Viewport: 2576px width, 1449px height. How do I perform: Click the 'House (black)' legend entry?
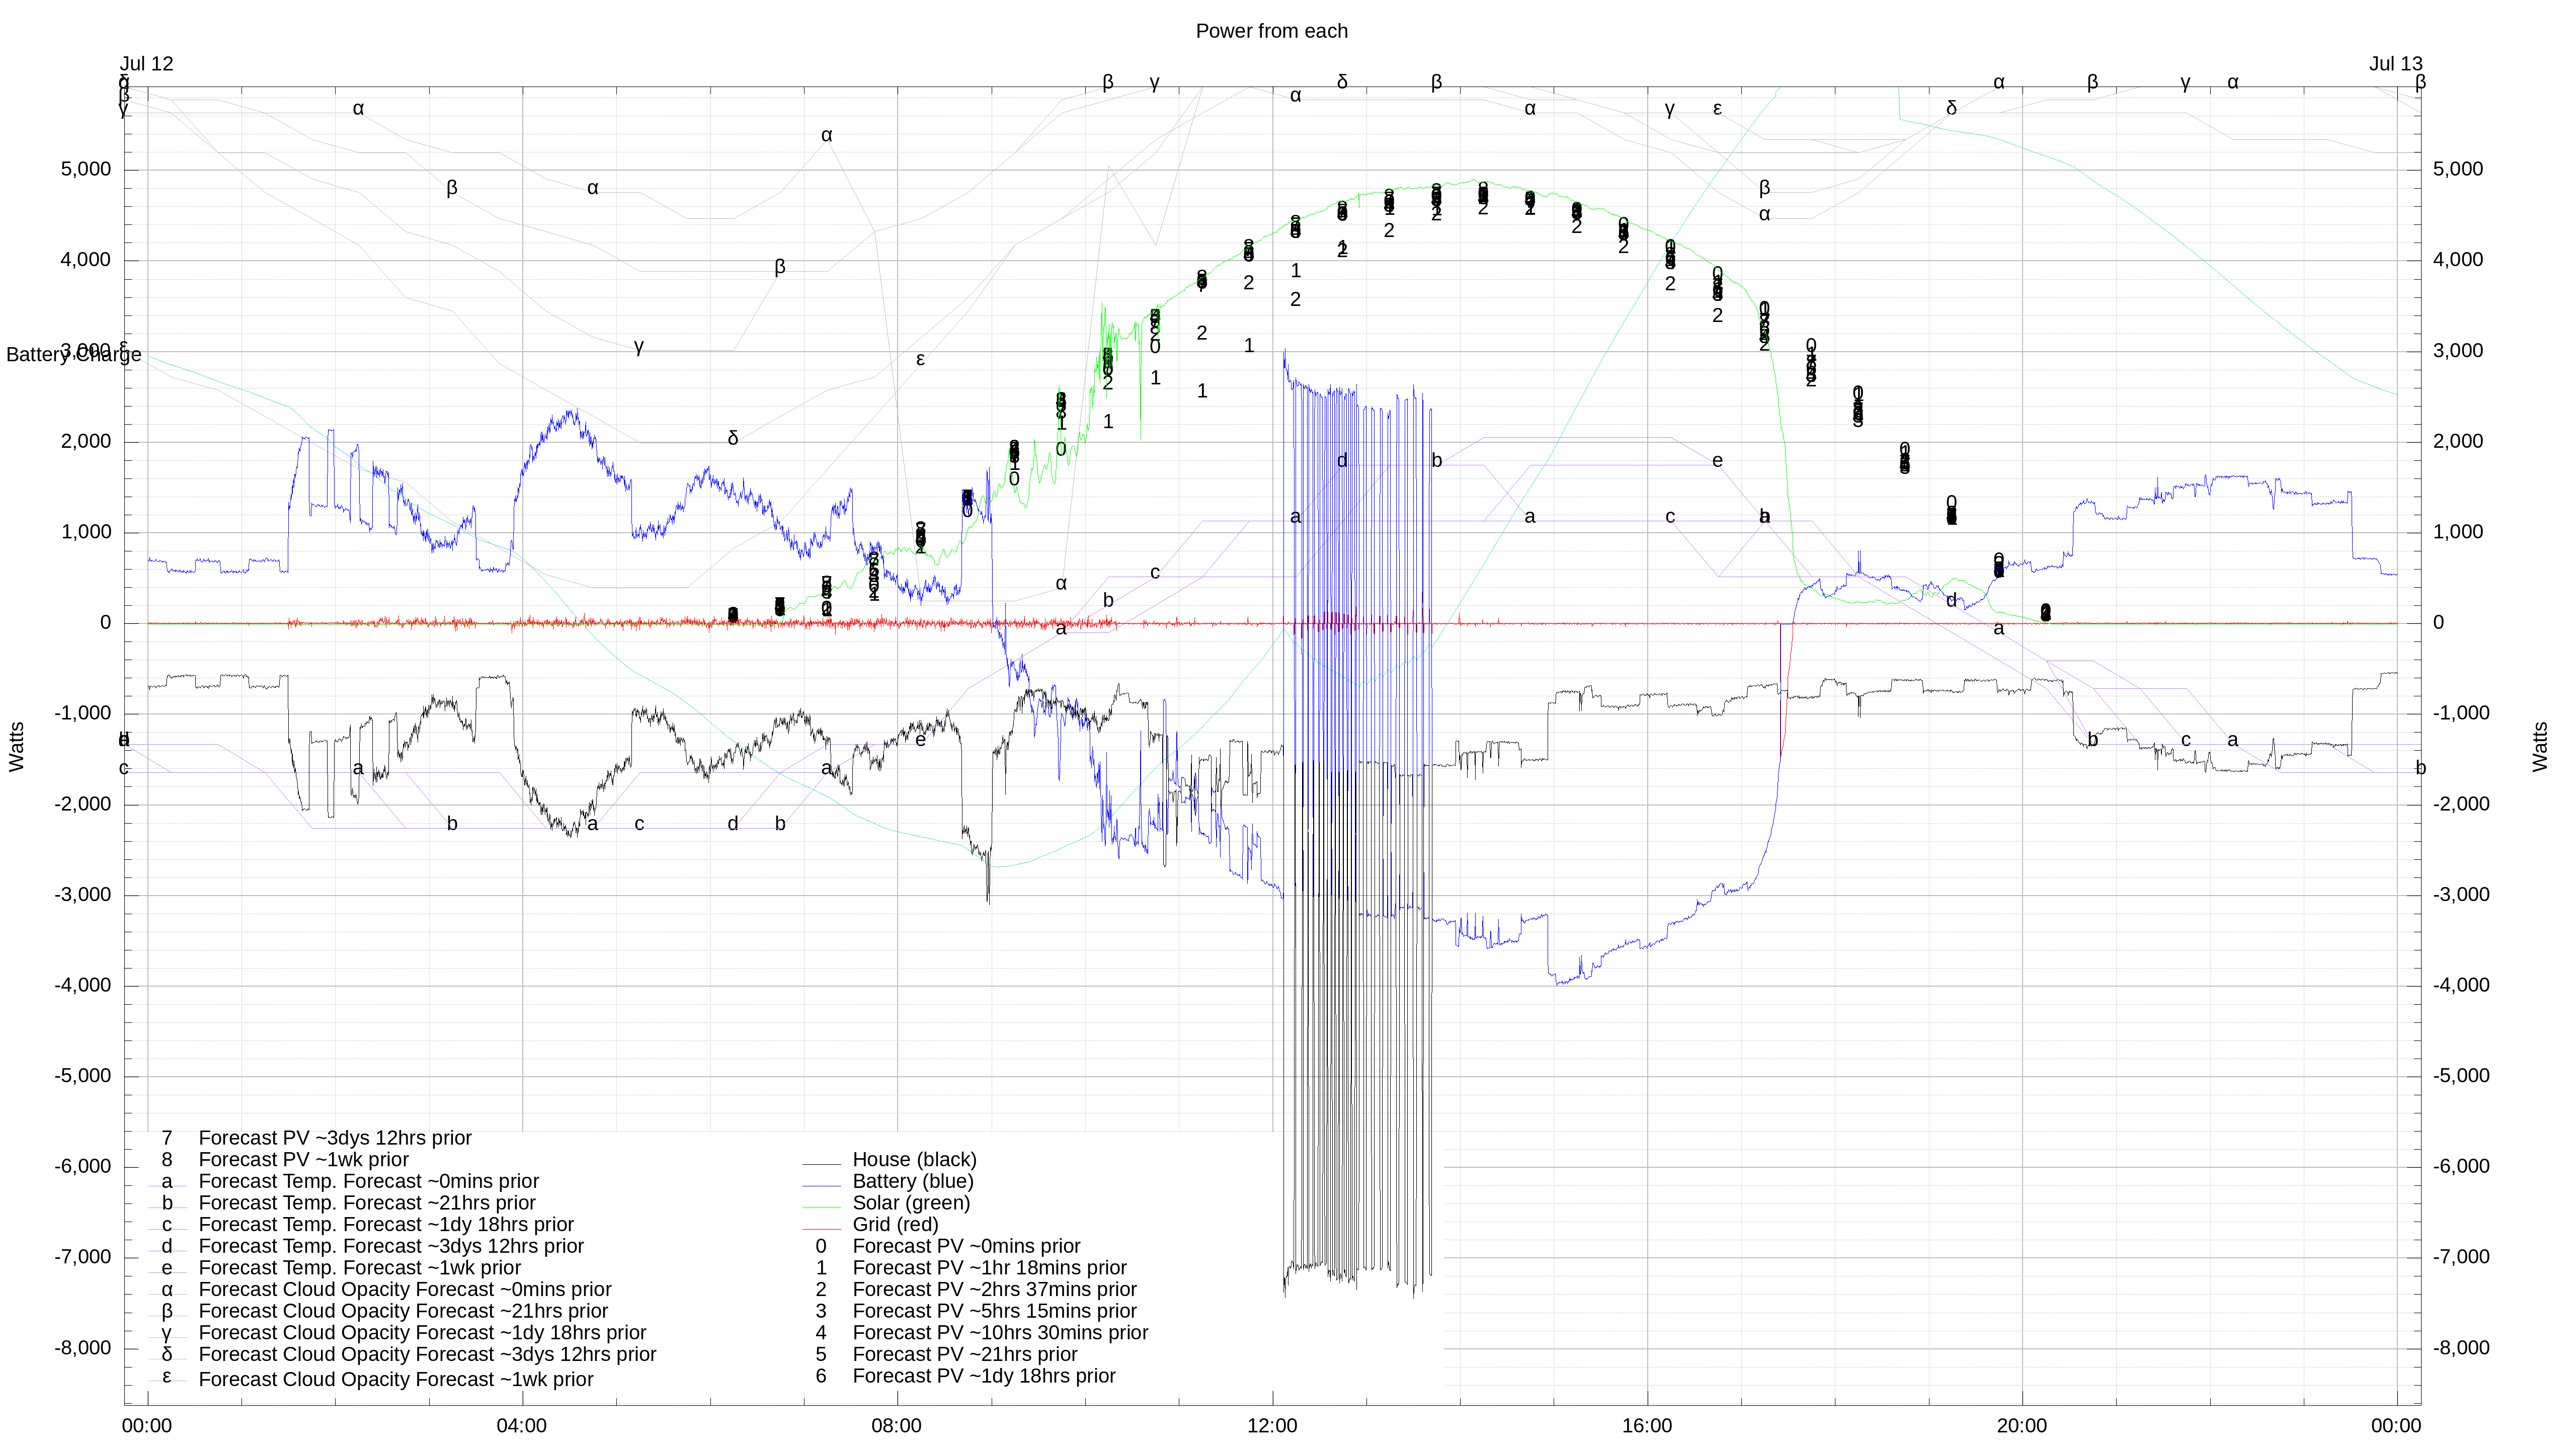(x=914, y=1160)
